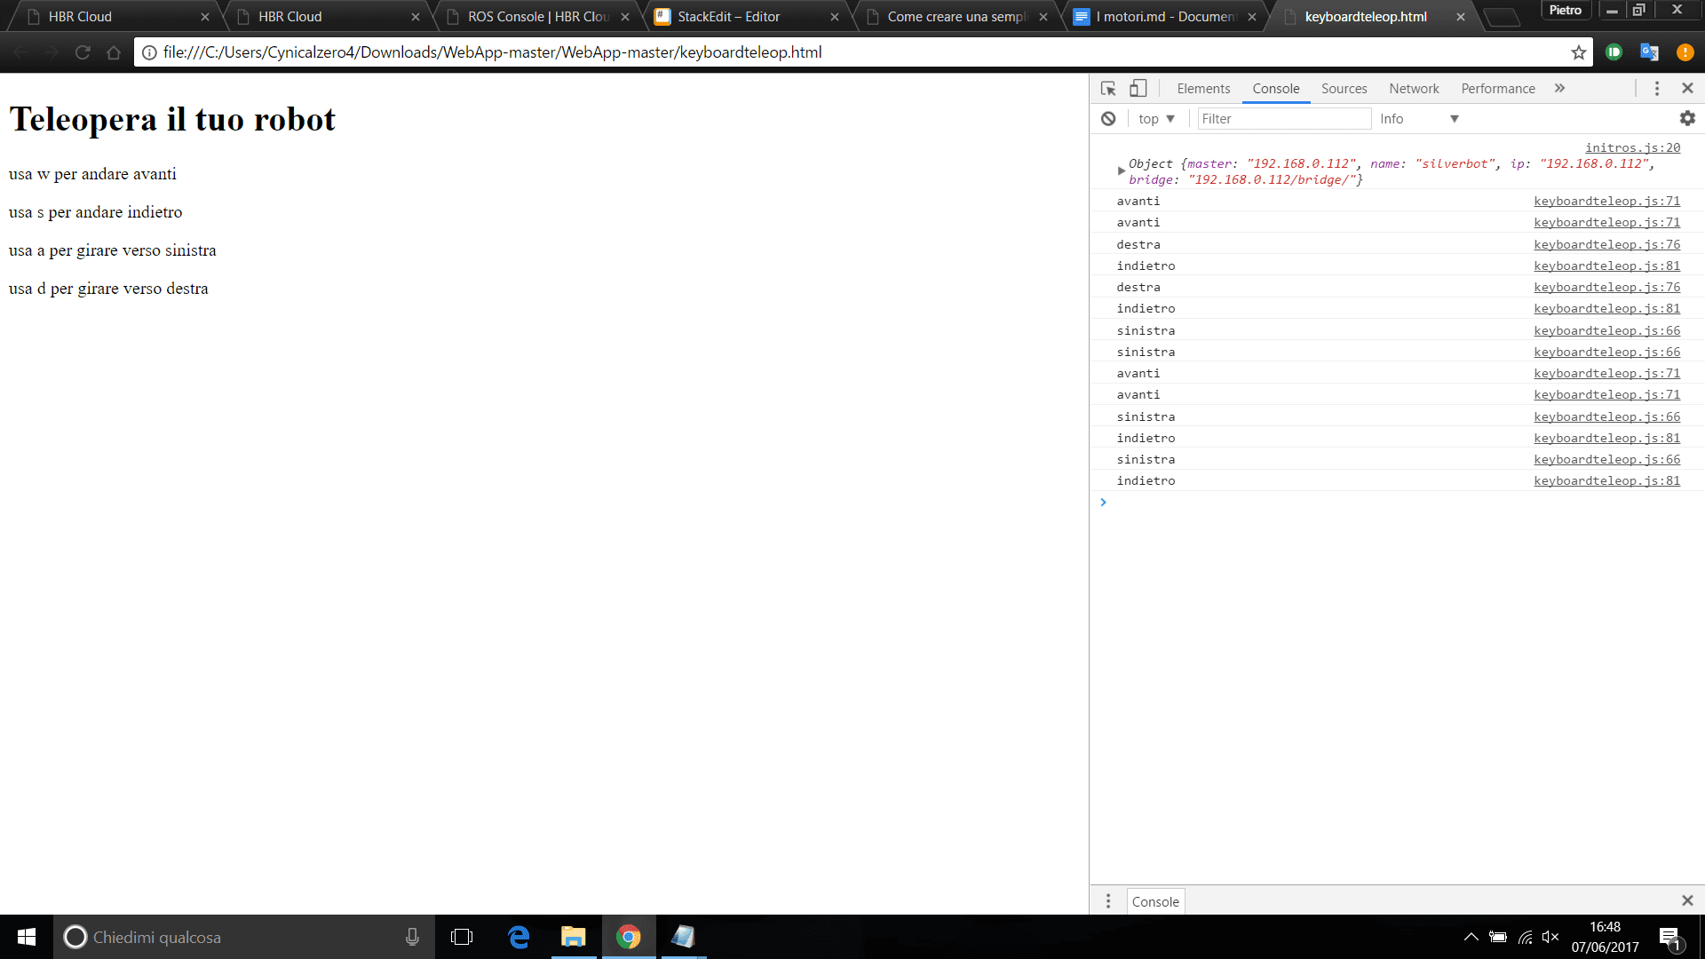
Task: Click the console Filter input field
Action: point(1282,119)
